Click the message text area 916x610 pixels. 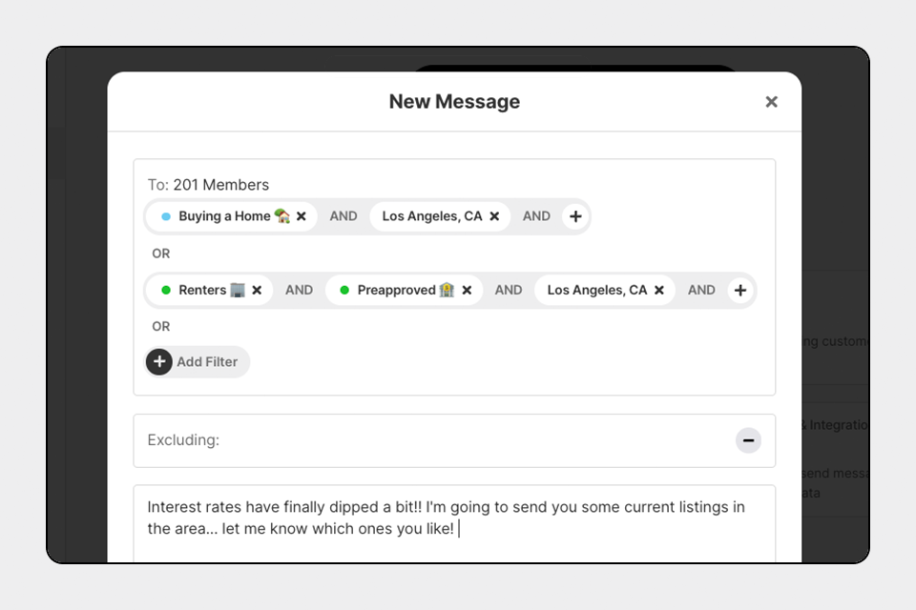(x=454, y=523)
